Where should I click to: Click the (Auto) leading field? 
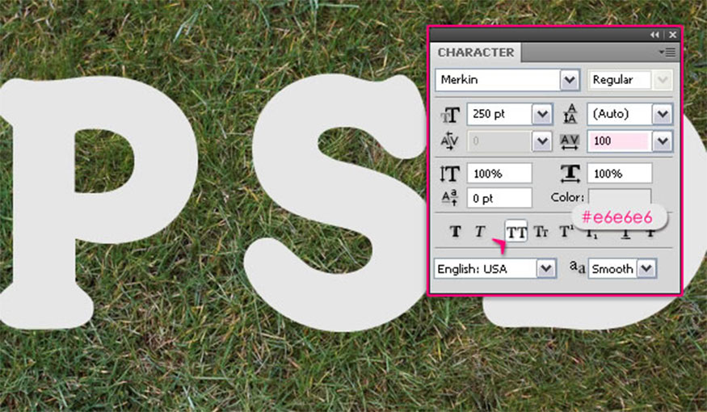pos(620,115)
